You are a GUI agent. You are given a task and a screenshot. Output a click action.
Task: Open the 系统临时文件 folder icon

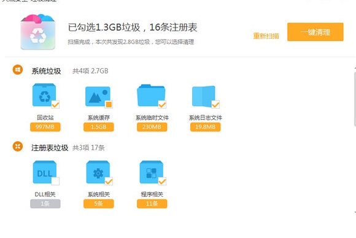click(x=151, y=95)
